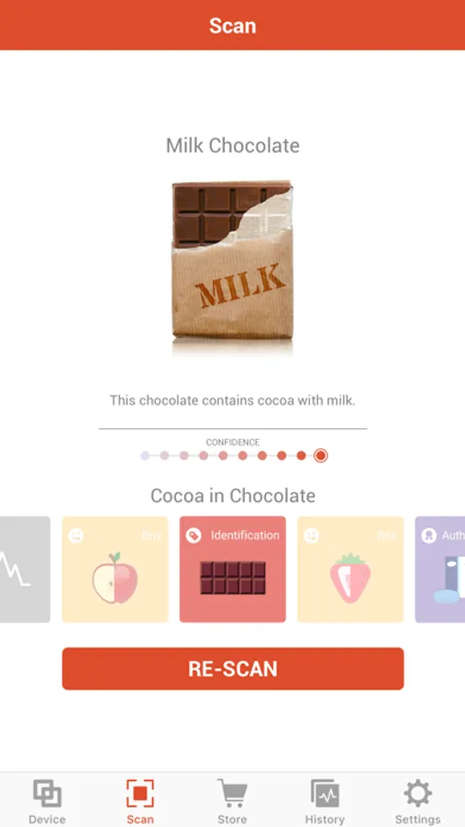Select the purple Authentication pills card
Viewport: 465px width, 827px height.
[x=440, y=570]
